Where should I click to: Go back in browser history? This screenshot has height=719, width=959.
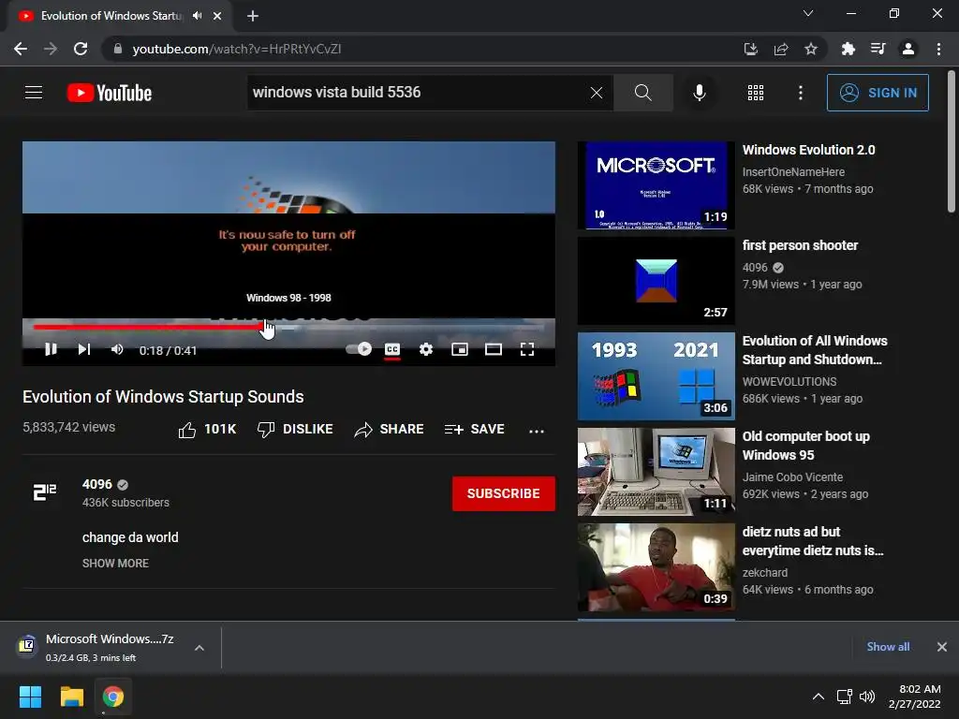[x=21, y=49]
